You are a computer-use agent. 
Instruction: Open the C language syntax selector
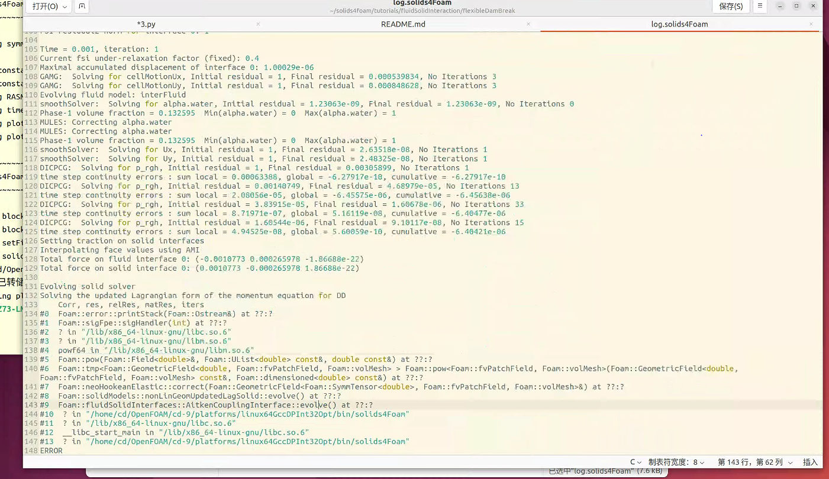click(636, 462)
